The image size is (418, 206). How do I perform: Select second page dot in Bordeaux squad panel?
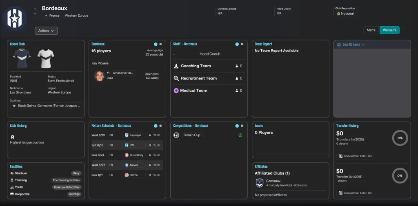coord(160,44)
